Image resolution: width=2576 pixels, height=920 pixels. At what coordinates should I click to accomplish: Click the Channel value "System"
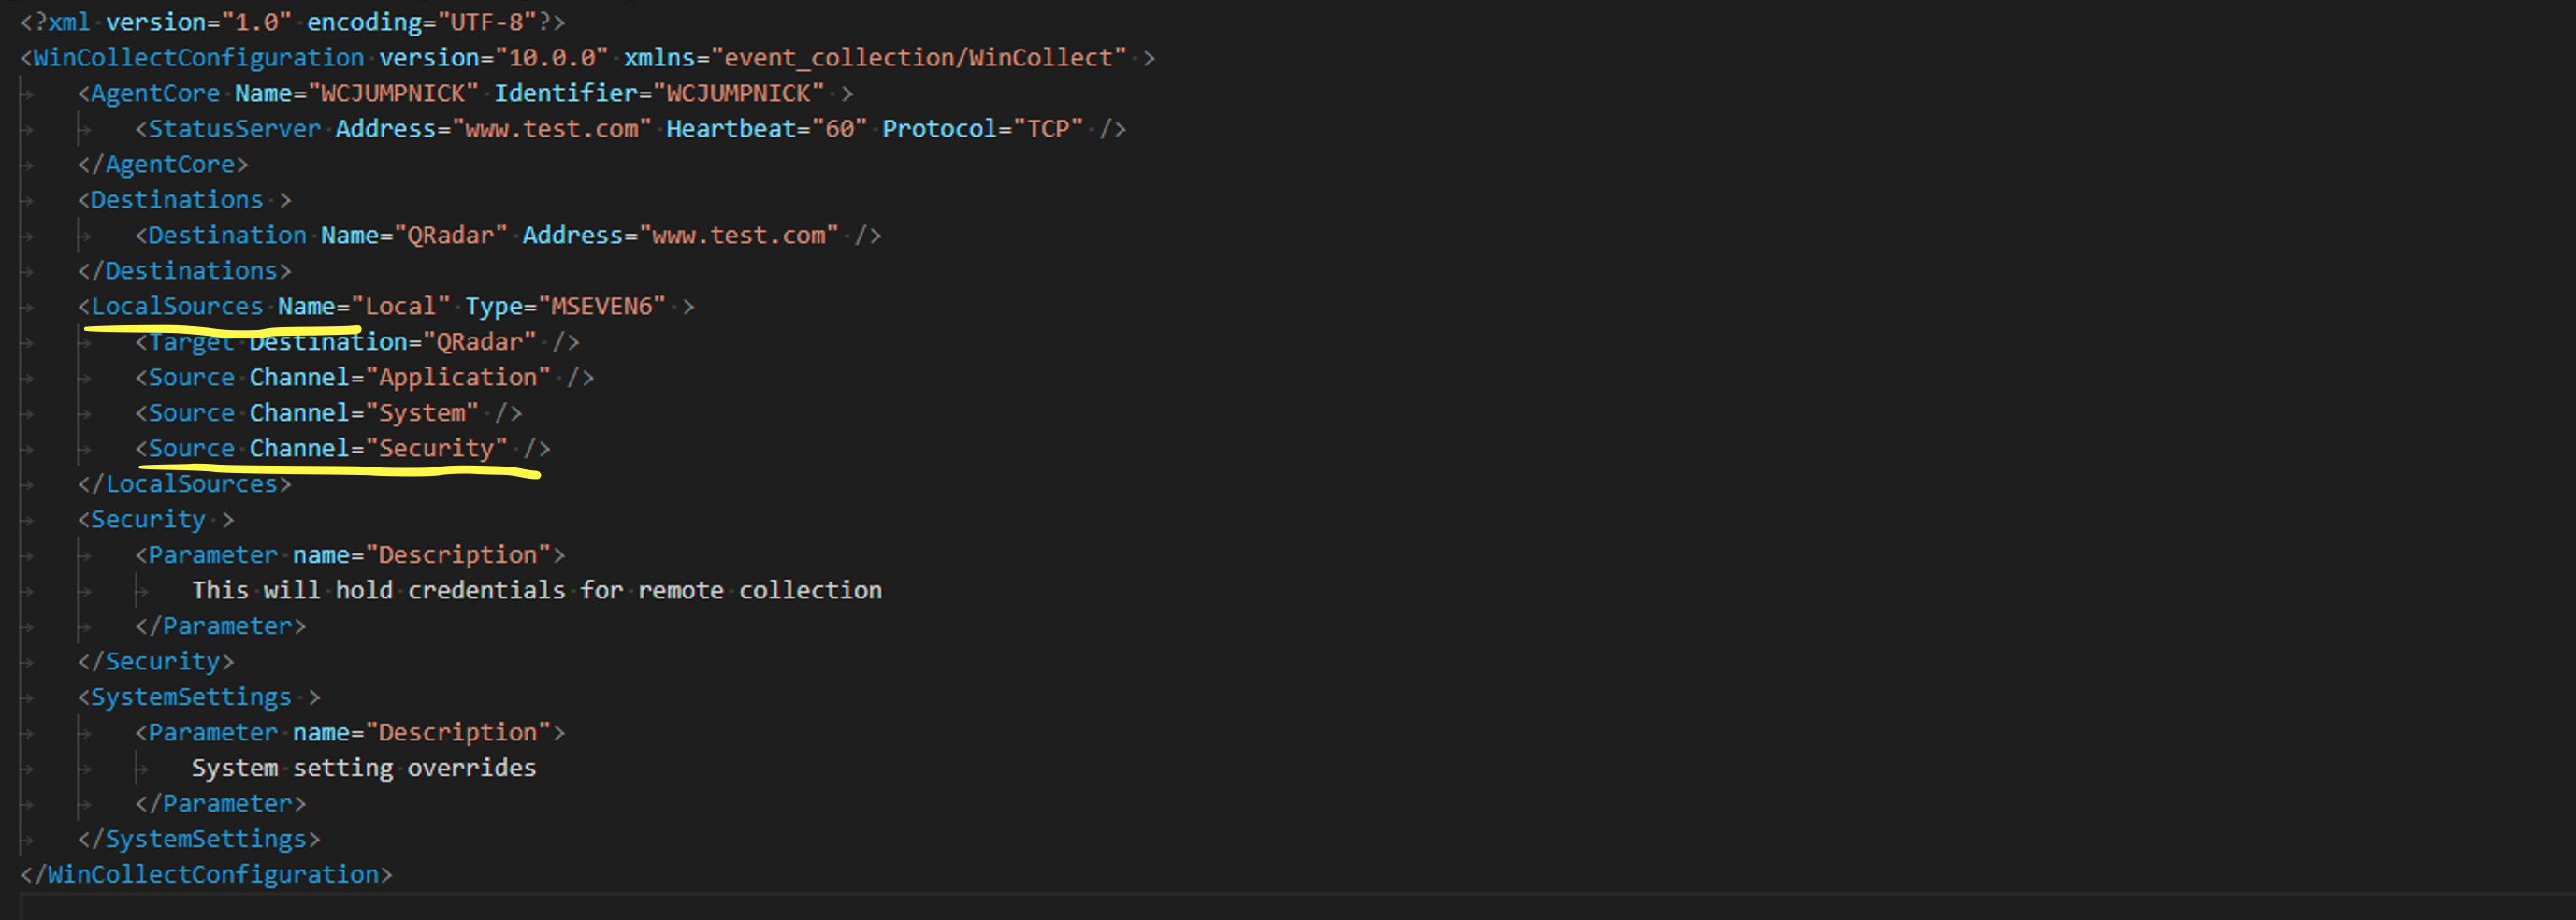(x=422, y=413)
